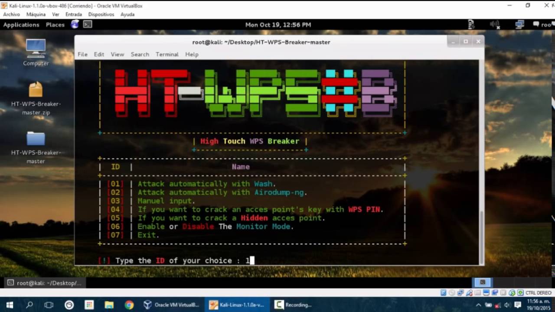The width and height of the screenshot is (555, 312).
Task: Open the terminal Help menu
Action: (x=192, y=54)
